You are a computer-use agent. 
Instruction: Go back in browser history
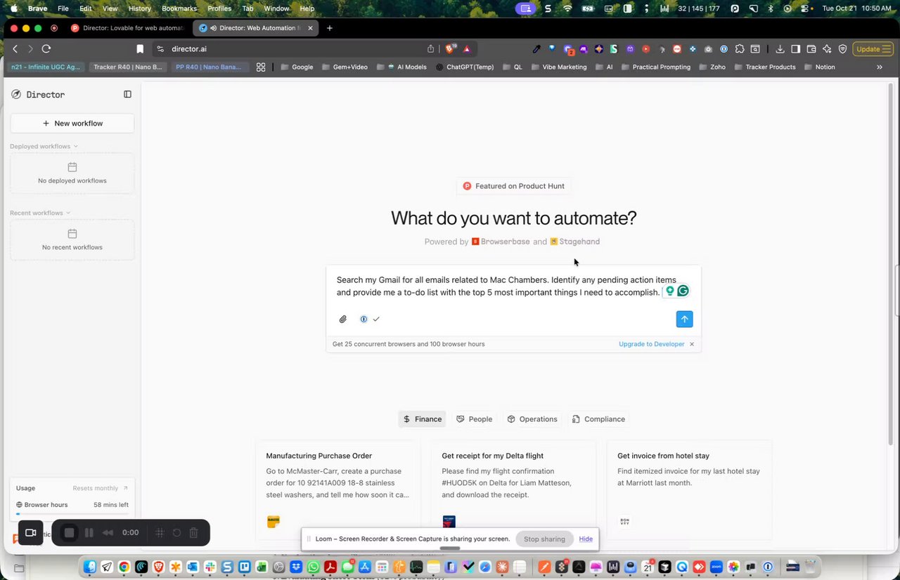(15, 48)
